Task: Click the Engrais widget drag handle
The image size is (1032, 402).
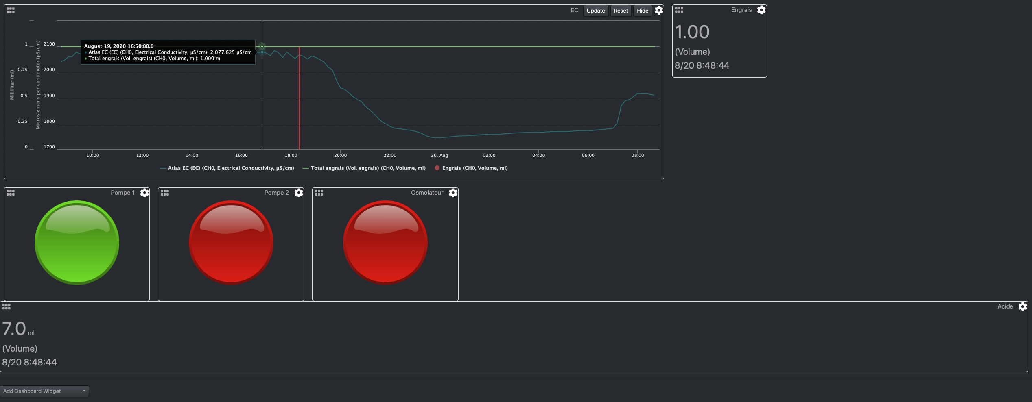Action: (x=679, y=10)
